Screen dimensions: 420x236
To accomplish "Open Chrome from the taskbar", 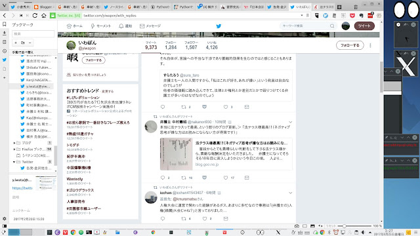I will point(73,232).
